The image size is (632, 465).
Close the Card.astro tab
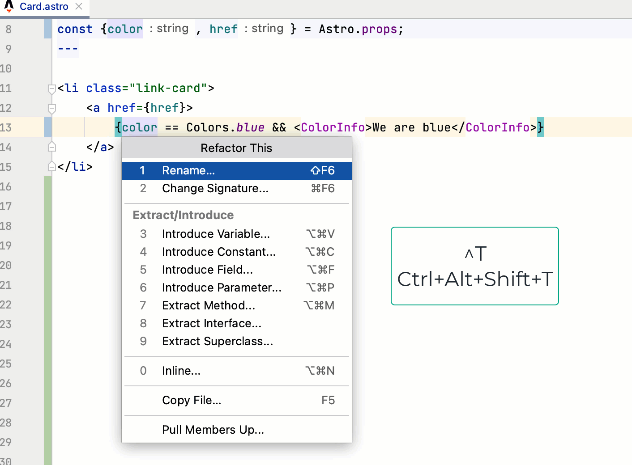79,7
